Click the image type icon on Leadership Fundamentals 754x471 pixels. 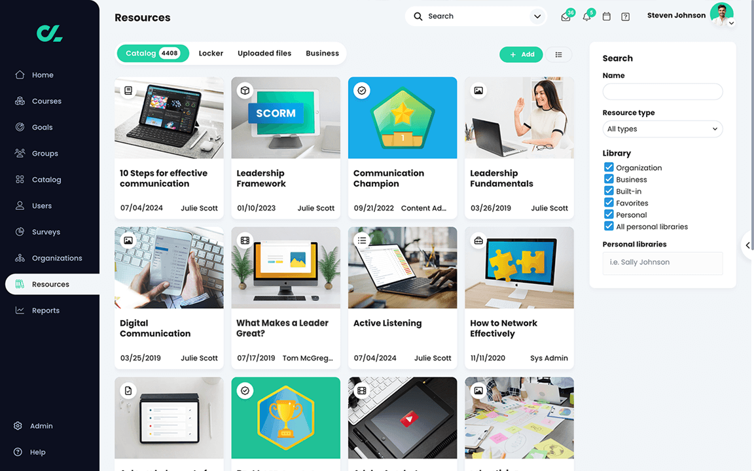(x=478, y=90)
